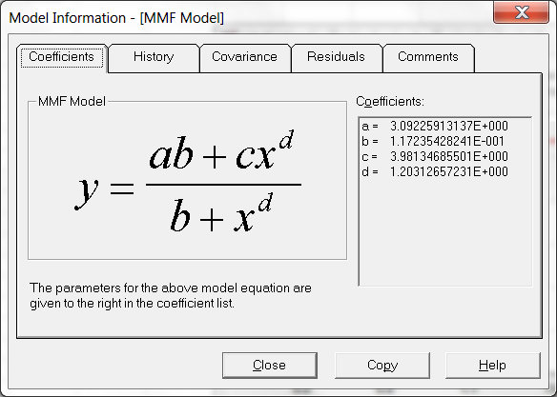
Task: Click the Coefficients tab
Action: pos(62,57)
